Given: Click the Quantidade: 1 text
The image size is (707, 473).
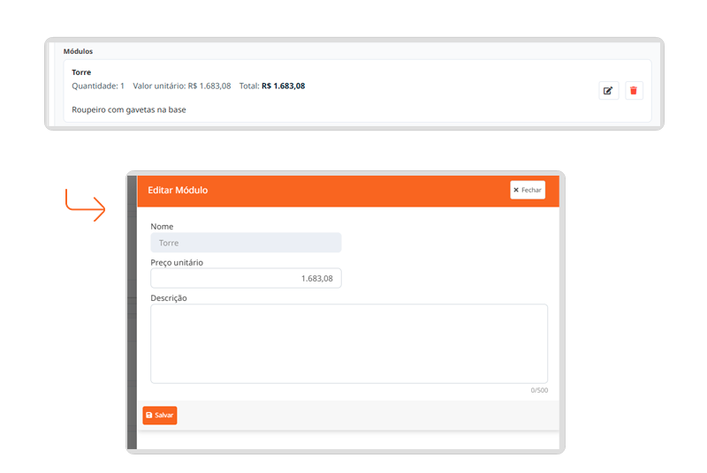Looking at the screenshot, I should point(98,86).
